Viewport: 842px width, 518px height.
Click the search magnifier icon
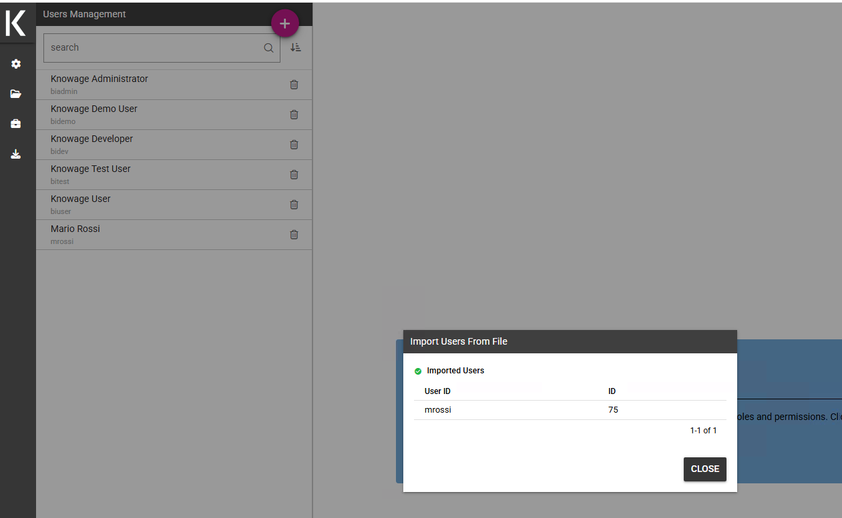coord(268,48)
